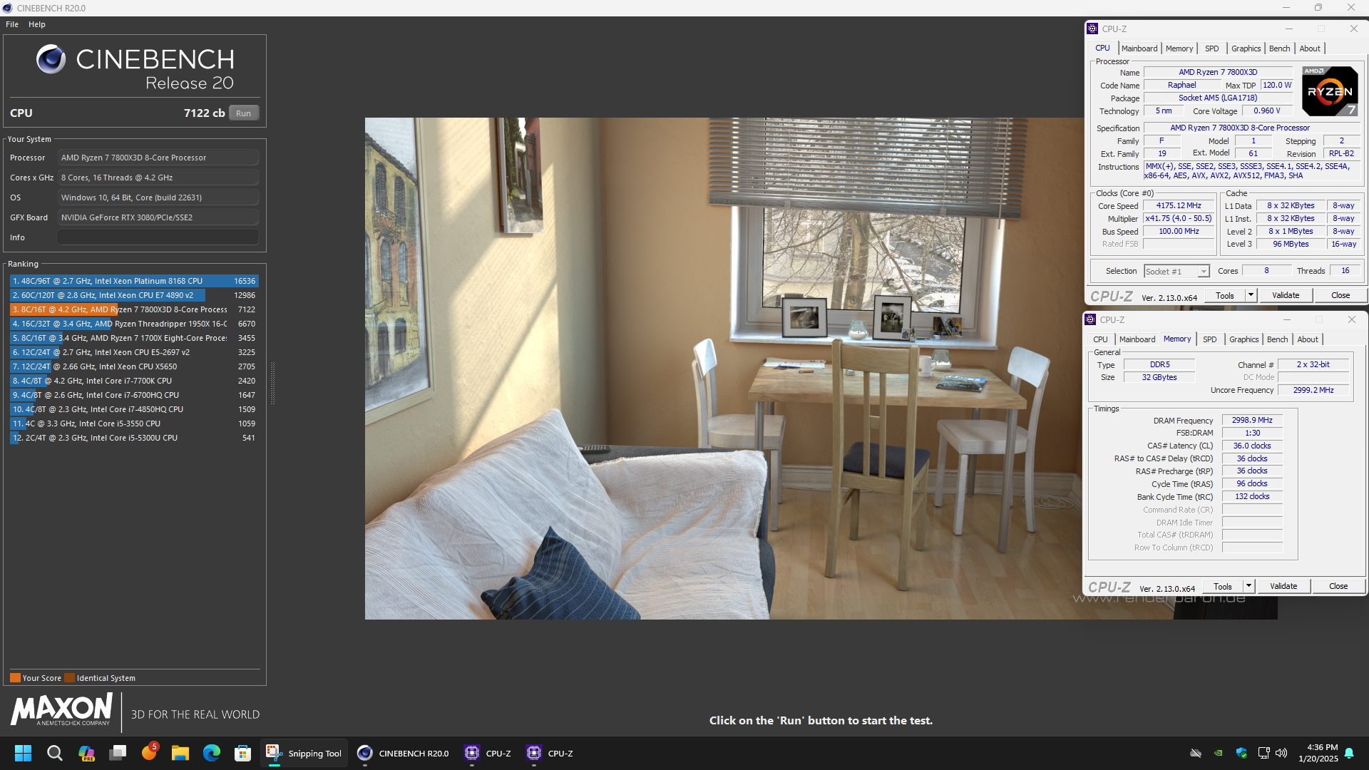Switch to first CPU-Z taskbar item
The width and height of the screenshot is (1369, 770).
[x=488, y=753]
